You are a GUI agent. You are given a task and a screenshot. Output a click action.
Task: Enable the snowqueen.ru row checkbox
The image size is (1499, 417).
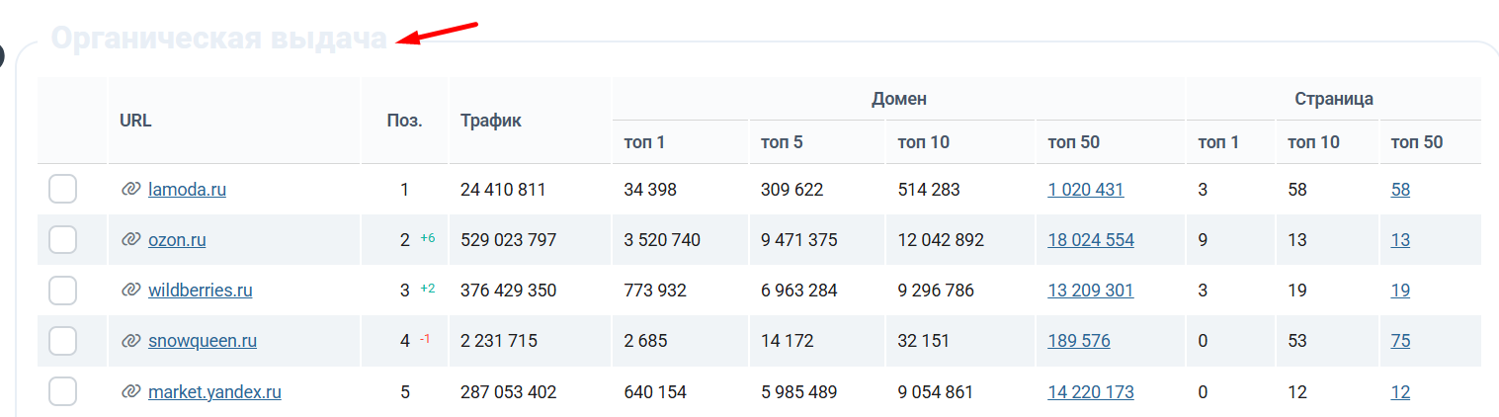coord(63,341)
